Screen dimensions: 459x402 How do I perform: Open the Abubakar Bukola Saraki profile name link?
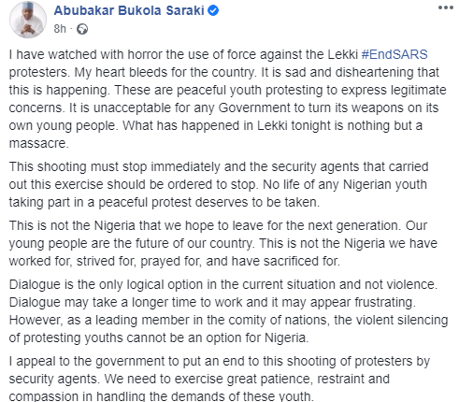pos(129,10)
